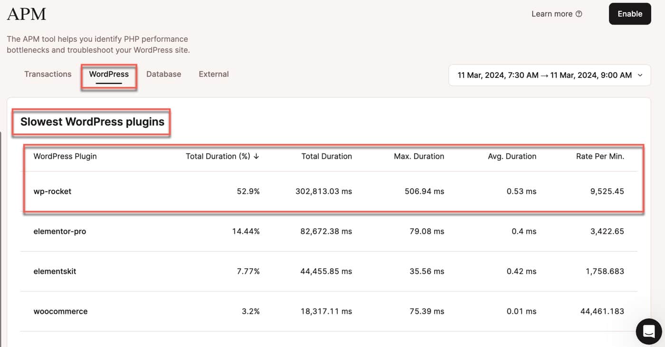Click the help question mark icon beside Learn more

[x=579, y=14]
